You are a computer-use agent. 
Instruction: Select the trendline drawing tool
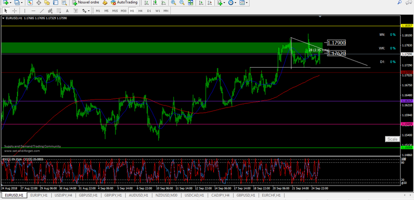[x=42, y=11]
